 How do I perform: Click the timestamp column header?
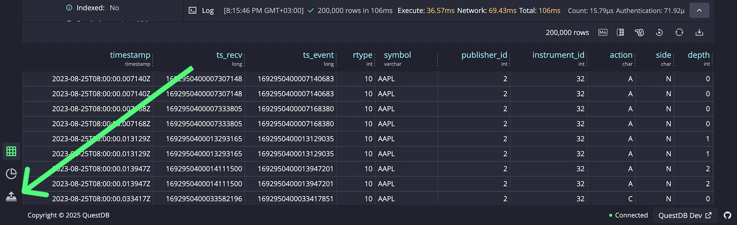[130, 55]
